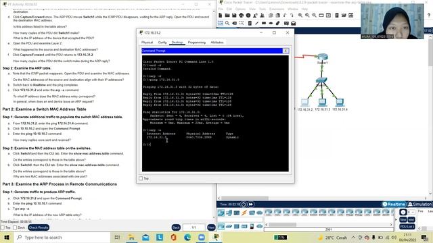
Task: Create new file in Packet Tracer toolbar
Action: pos(221,16)
